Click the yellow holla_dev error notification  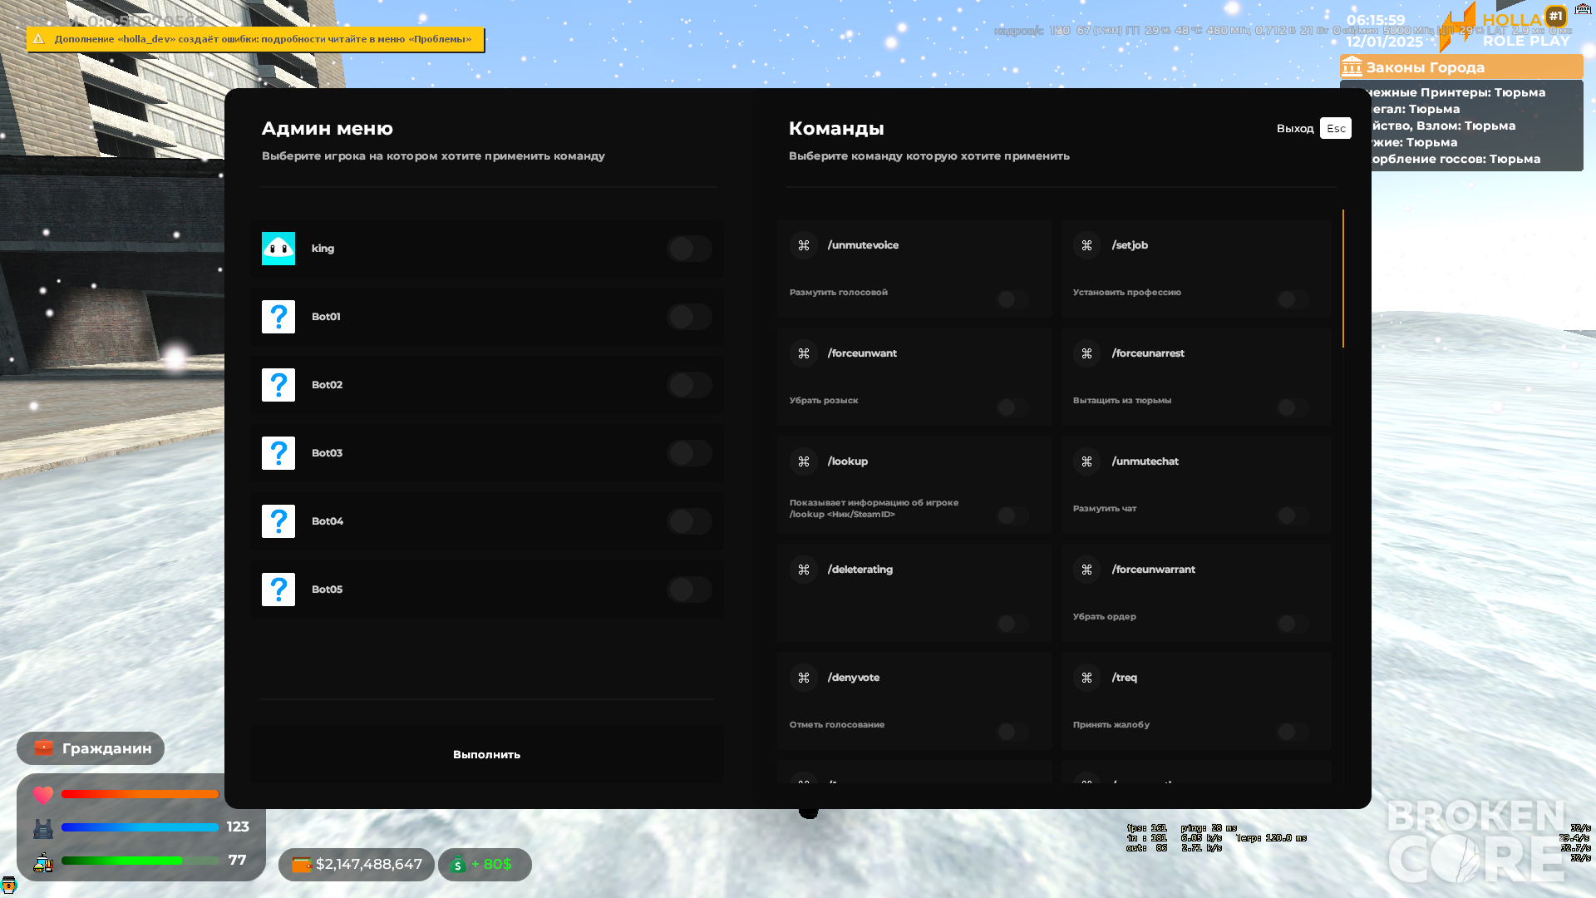pos(255,39)
